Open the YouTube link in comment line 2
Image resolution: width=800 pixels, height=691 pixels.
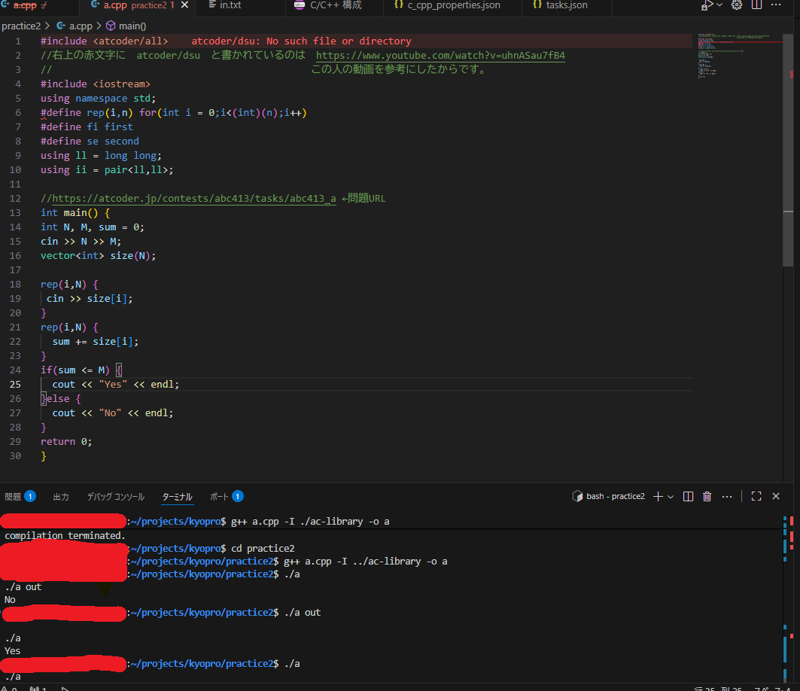(440, 55)
